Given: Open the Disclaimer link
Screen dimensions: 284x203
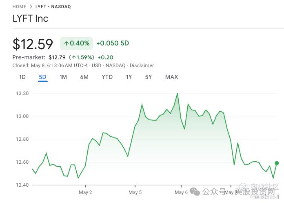Looking at the screenshot, I should 142,65.
